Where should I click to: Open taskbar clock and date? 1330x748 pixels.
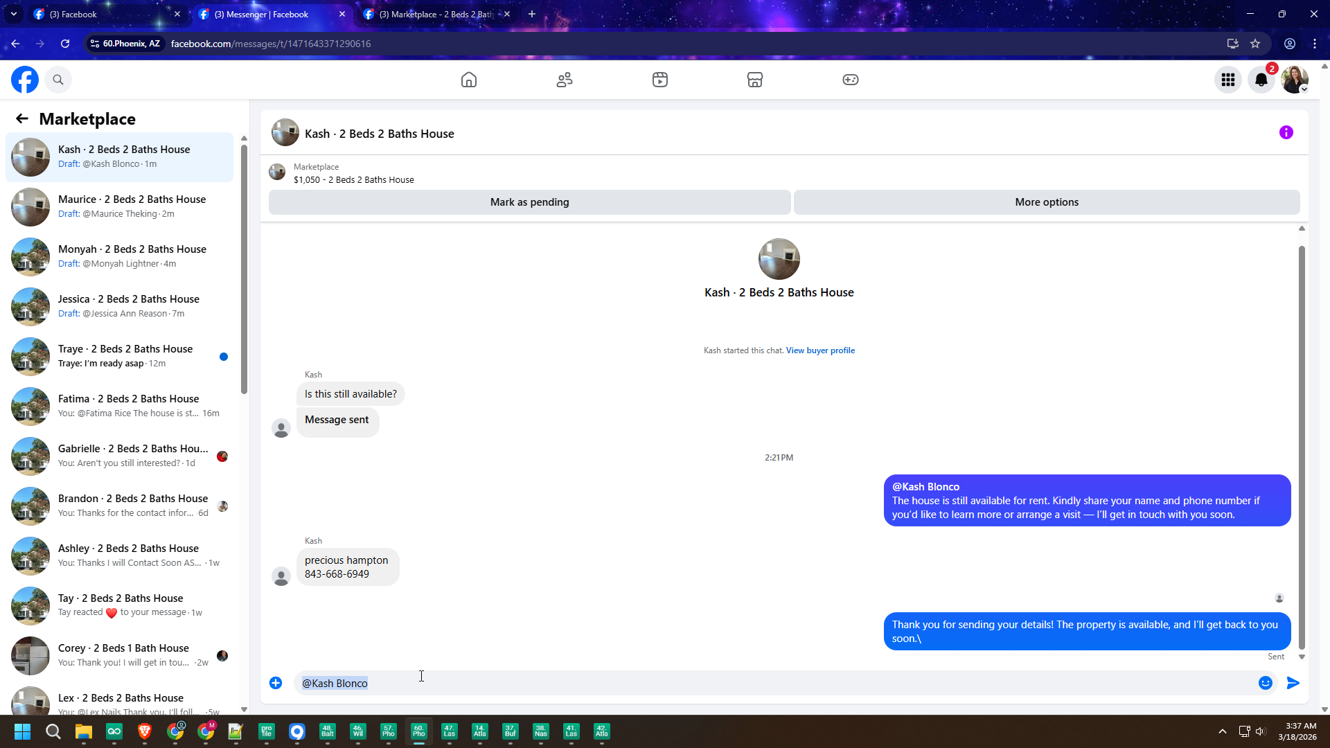[x=1297, y=731]
